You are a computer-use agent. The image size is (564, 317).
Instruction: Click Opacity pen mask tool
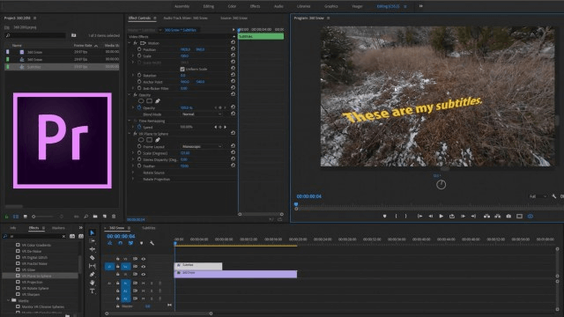(158, 101)
